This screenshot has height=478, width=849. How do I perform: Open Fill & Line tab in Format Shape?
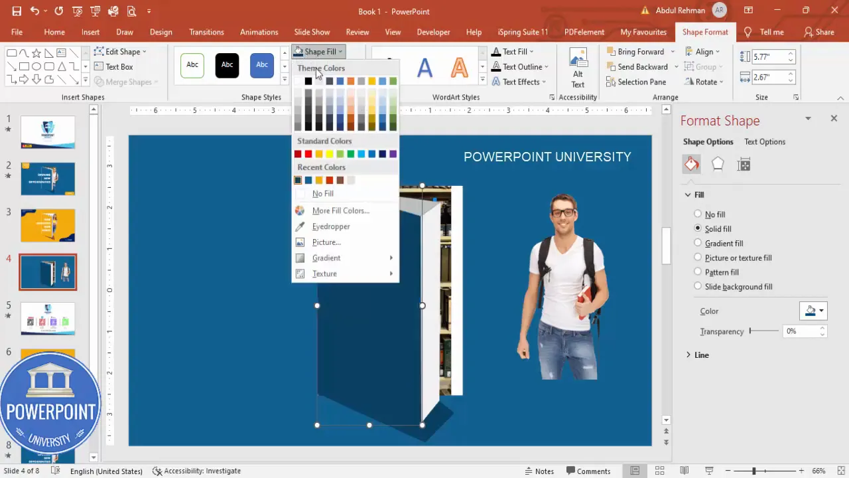pyautogui.click(x=691, y=165)
